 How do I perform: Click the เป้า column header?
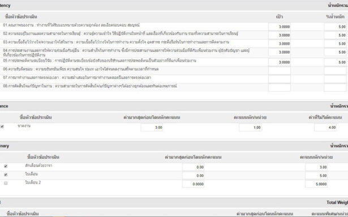(x=280, y=16)
